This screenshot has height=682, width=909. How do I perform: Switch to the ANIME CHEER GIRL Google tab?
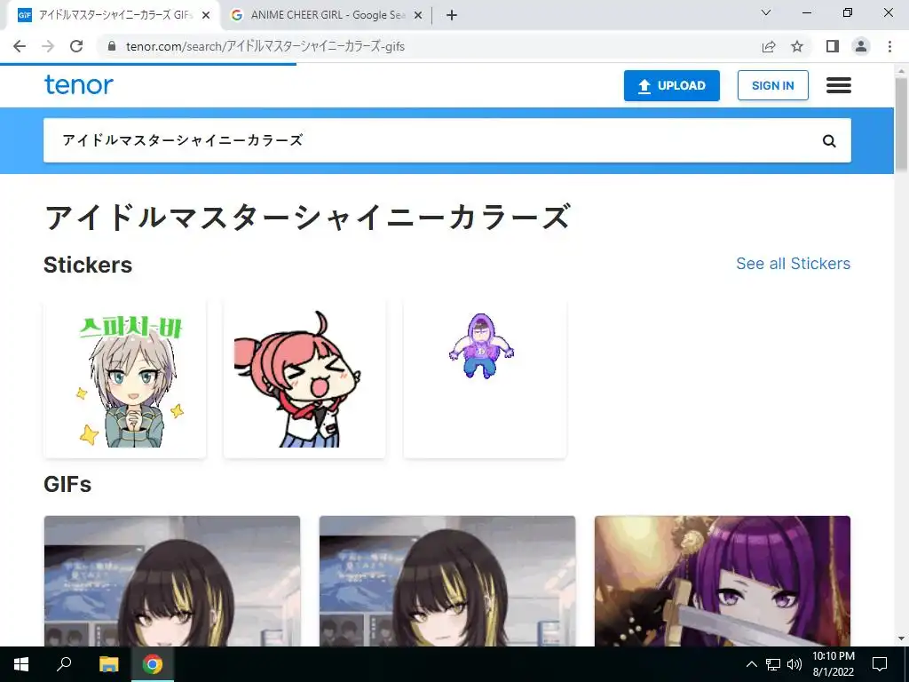pyautogui.click(x=327, y=15)
